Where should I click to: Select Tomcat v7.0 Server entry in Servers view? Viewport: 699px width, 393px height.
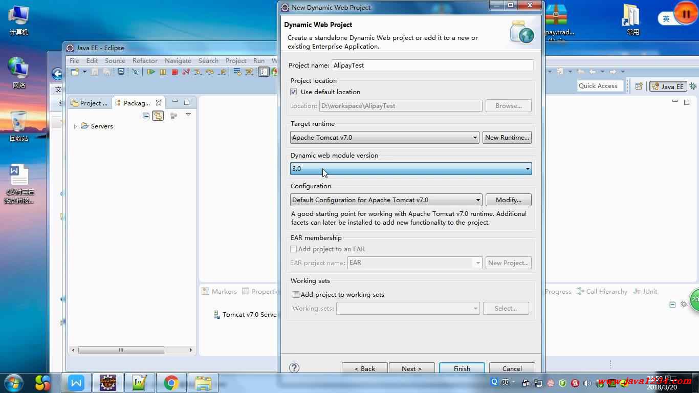tap(246, 315)
